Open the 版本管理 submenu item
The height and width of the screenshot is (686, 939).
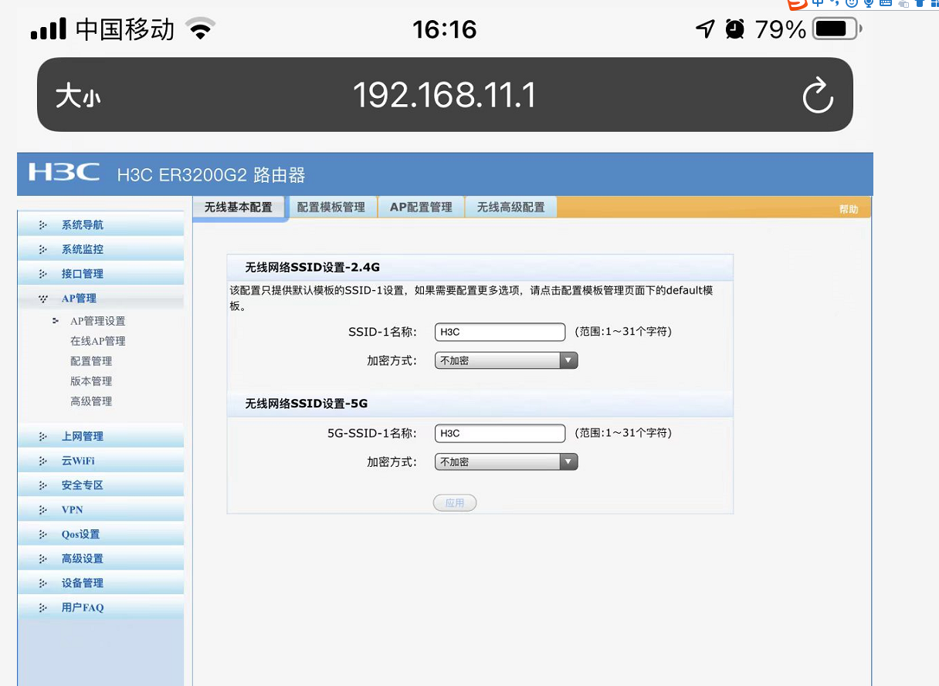click(x=91, y=381)
